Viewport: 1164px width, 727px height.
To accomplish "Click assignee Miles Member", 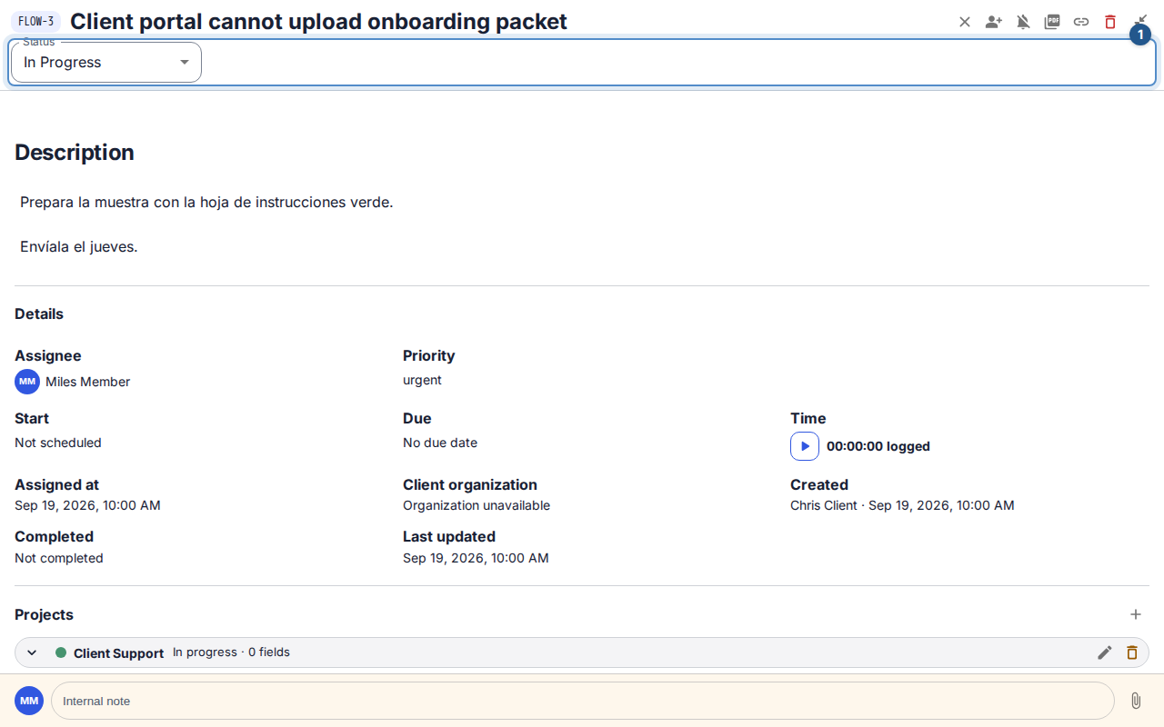I will click(87, 382).
